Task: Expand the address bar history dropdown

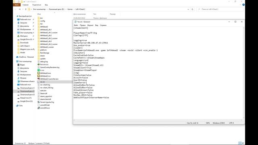Action: [188, 9]
